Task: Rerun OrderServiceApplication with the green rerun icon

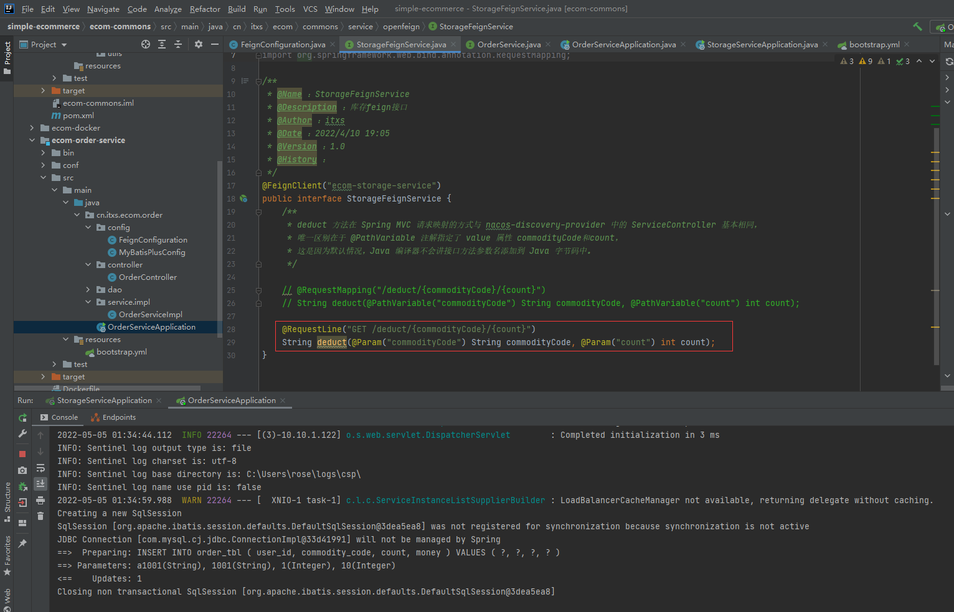Action: tap(22, 417)
